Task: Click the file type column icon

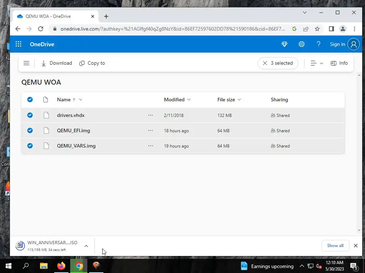Action: pos(46,100)
